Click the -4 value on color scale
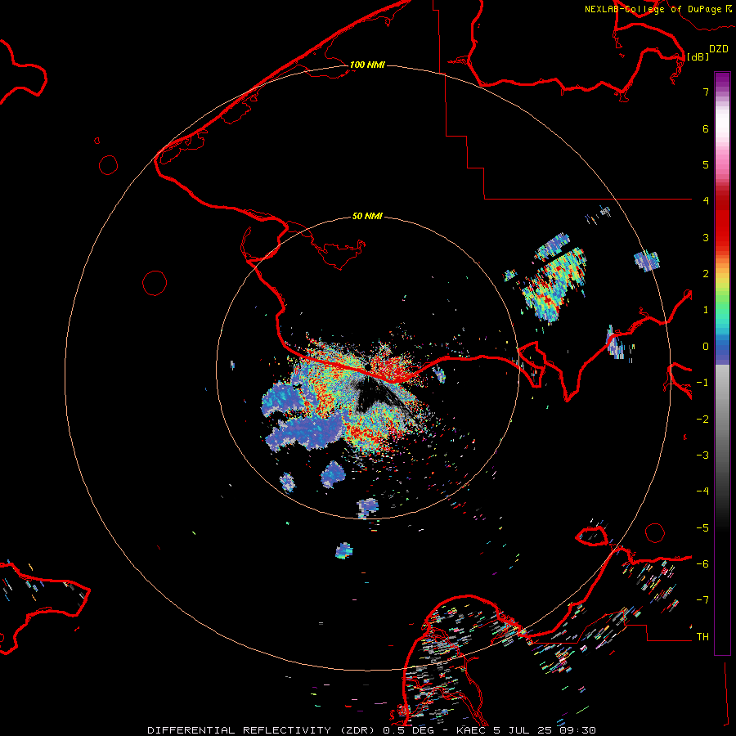The width and height of the screenshot is (736, 736). 702,491
